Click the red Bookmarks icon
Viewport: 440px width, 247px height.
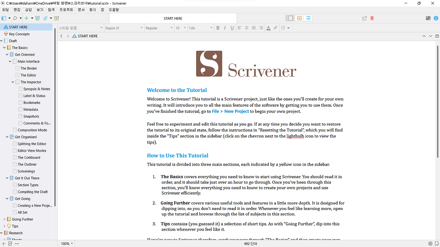pyautogui.click(x=372, y=18)
